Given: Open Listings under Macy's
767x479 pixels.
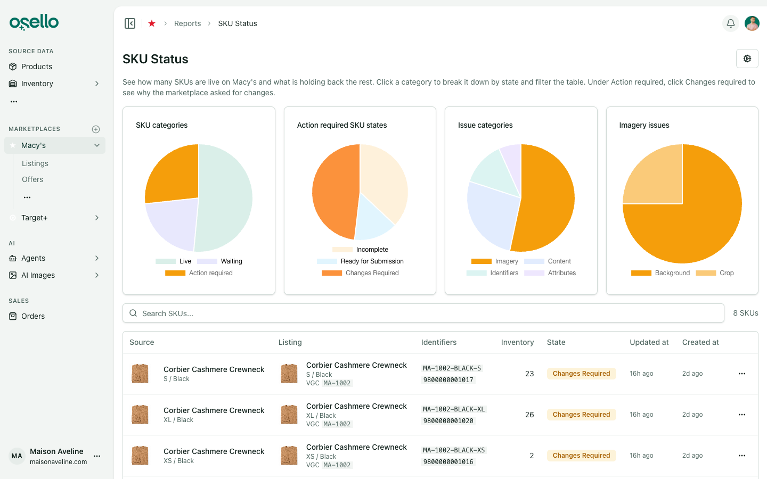Looking at the screenshot, I should tap(35, 163).
